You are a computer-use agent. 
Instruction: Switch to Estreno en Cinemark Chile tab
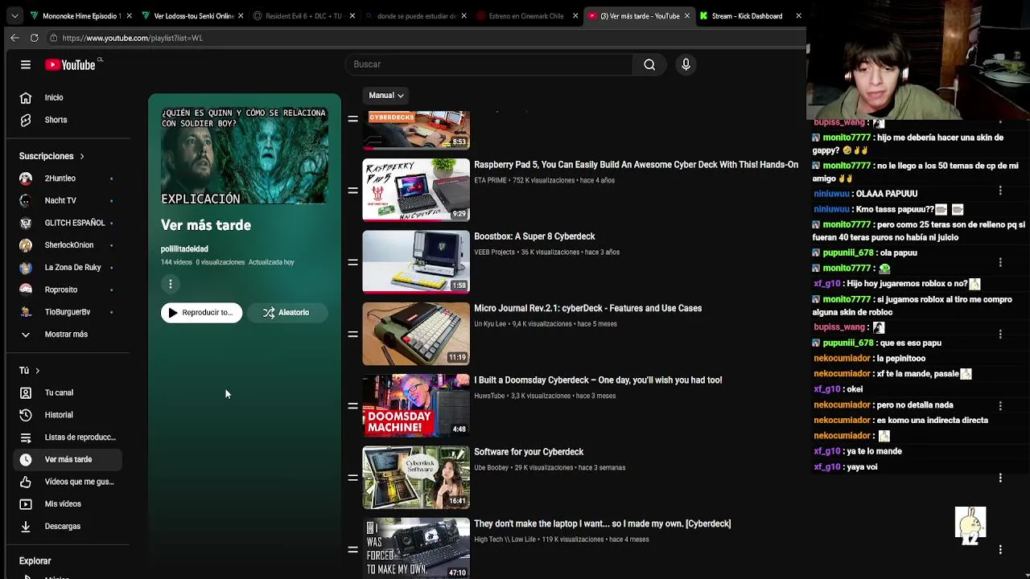(x=525, y=15)
